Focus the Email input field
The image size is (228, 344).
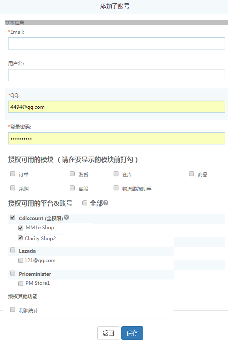(x=116, y=43)
